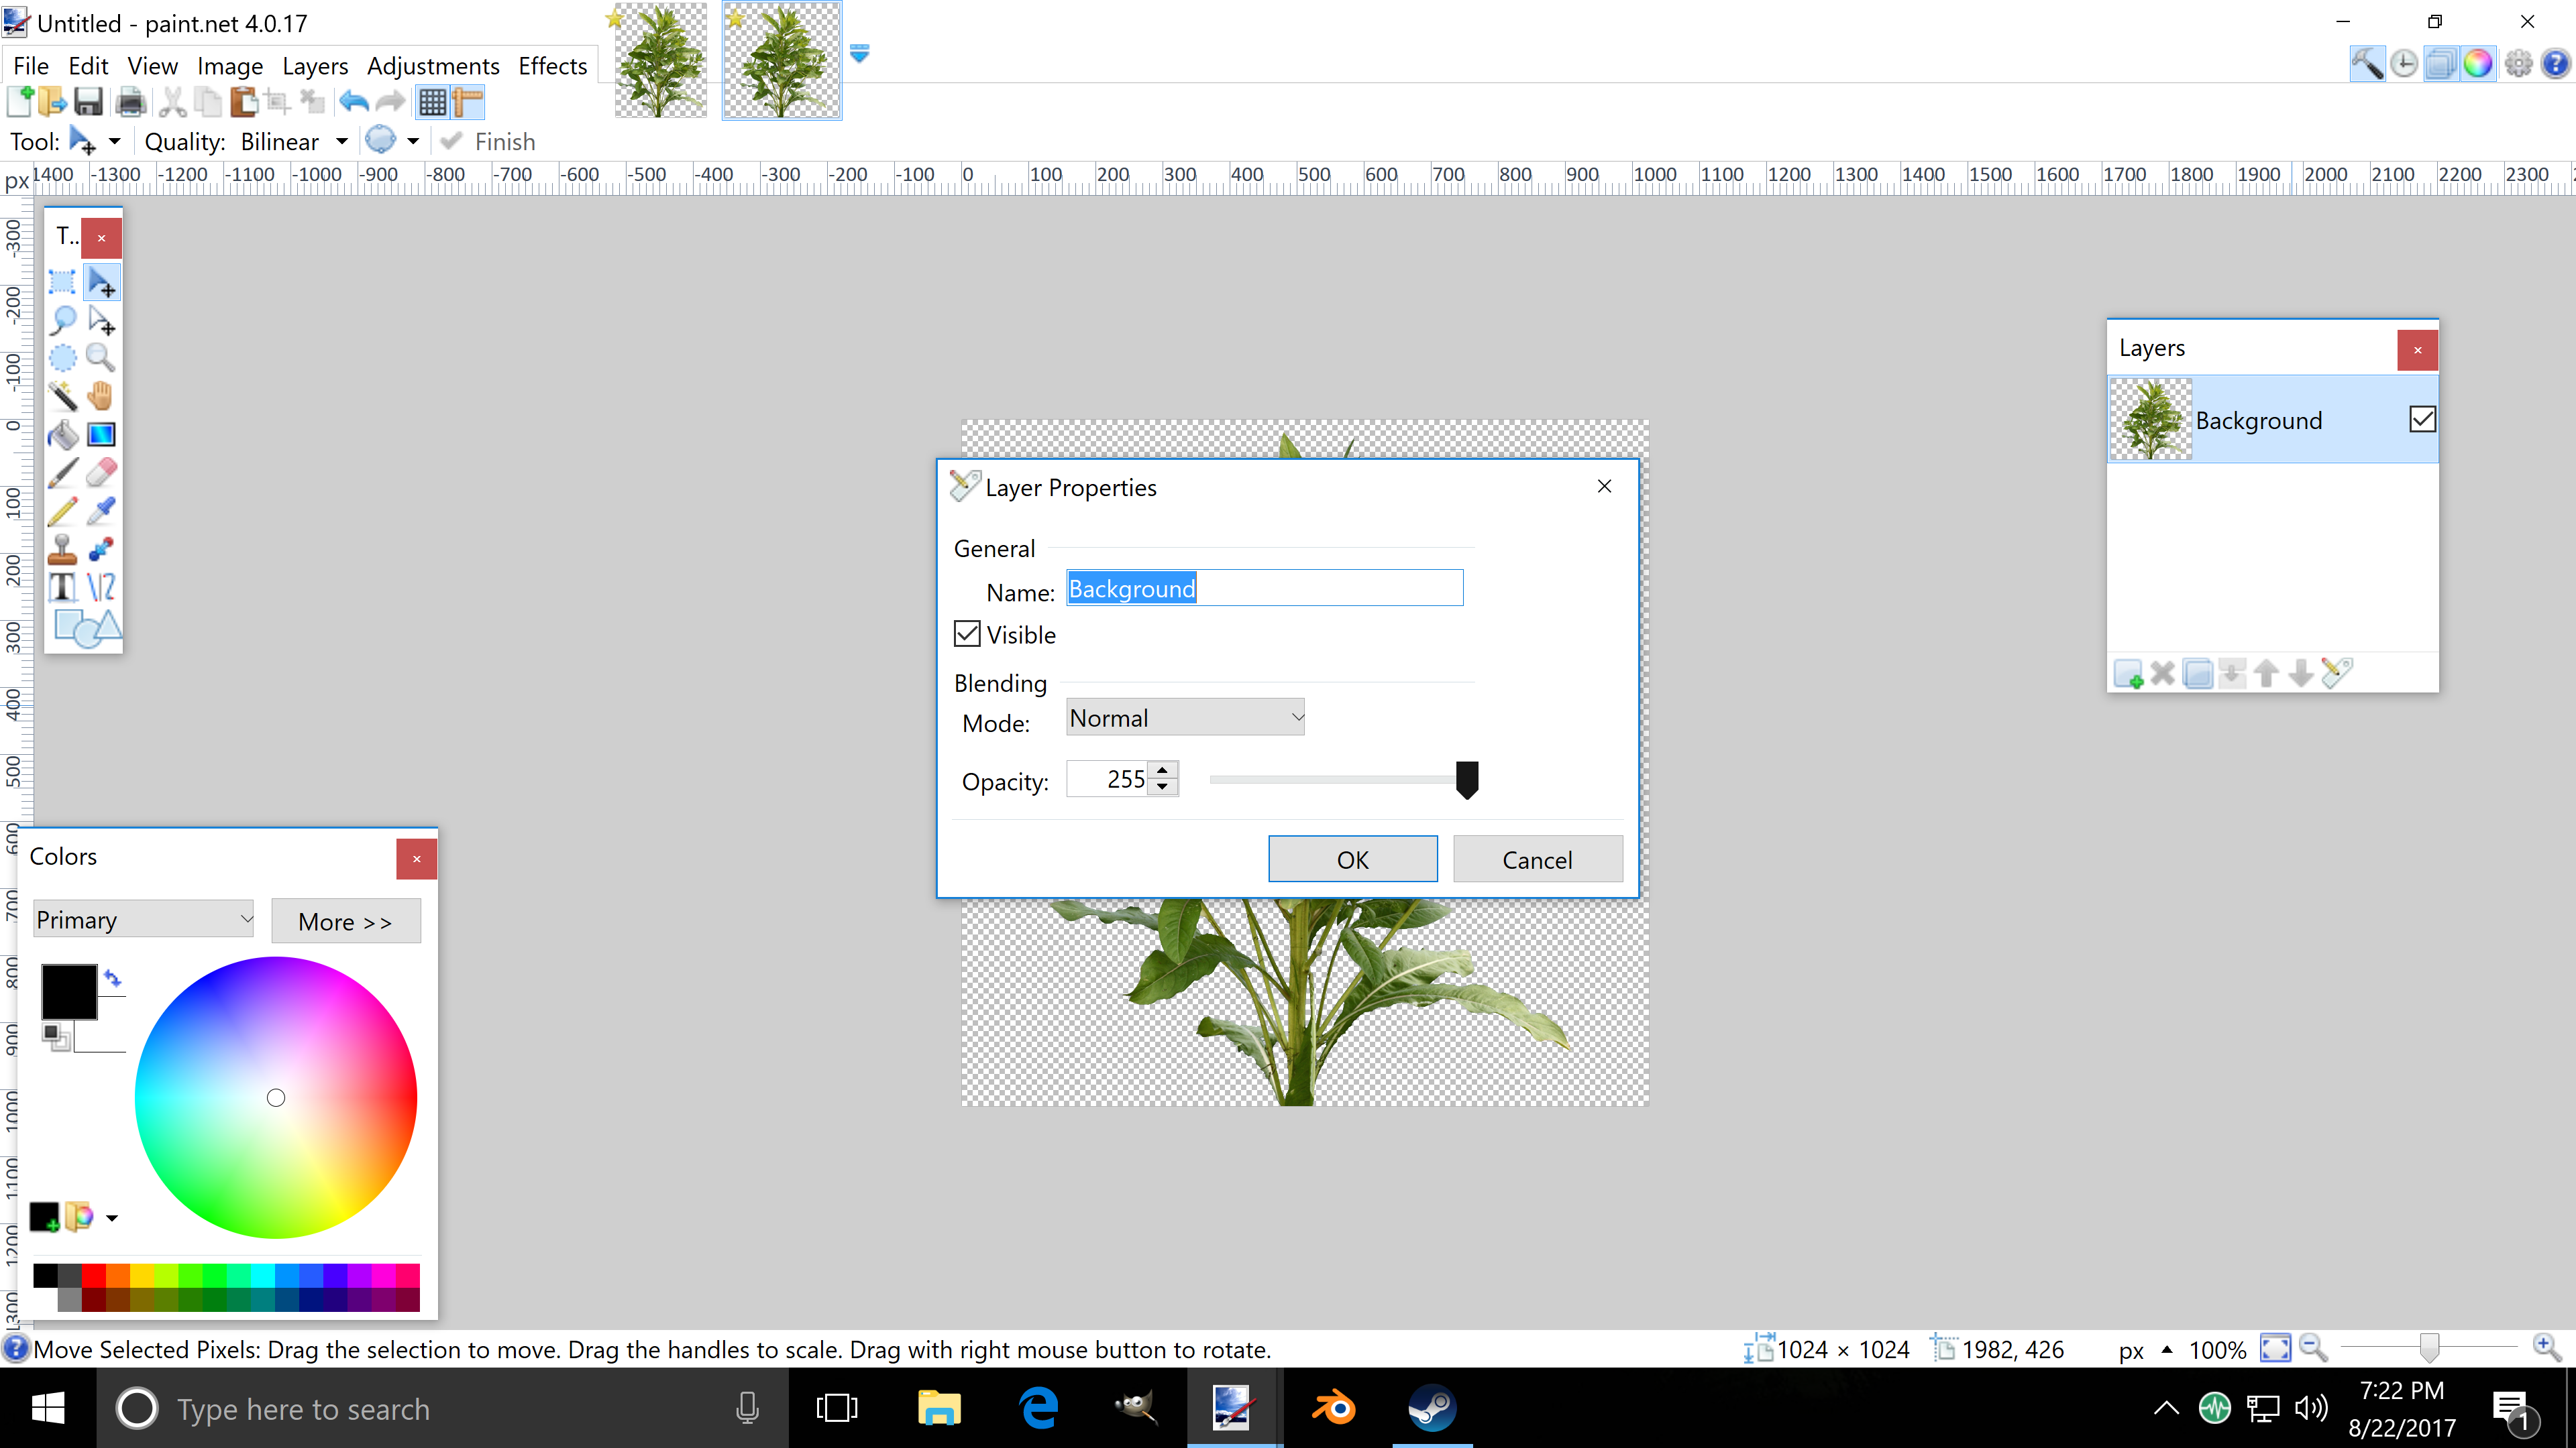Screen dimensions: 2576x1448
Task: Select the Color Picker eyedropper tool
Action: point(101,511)
